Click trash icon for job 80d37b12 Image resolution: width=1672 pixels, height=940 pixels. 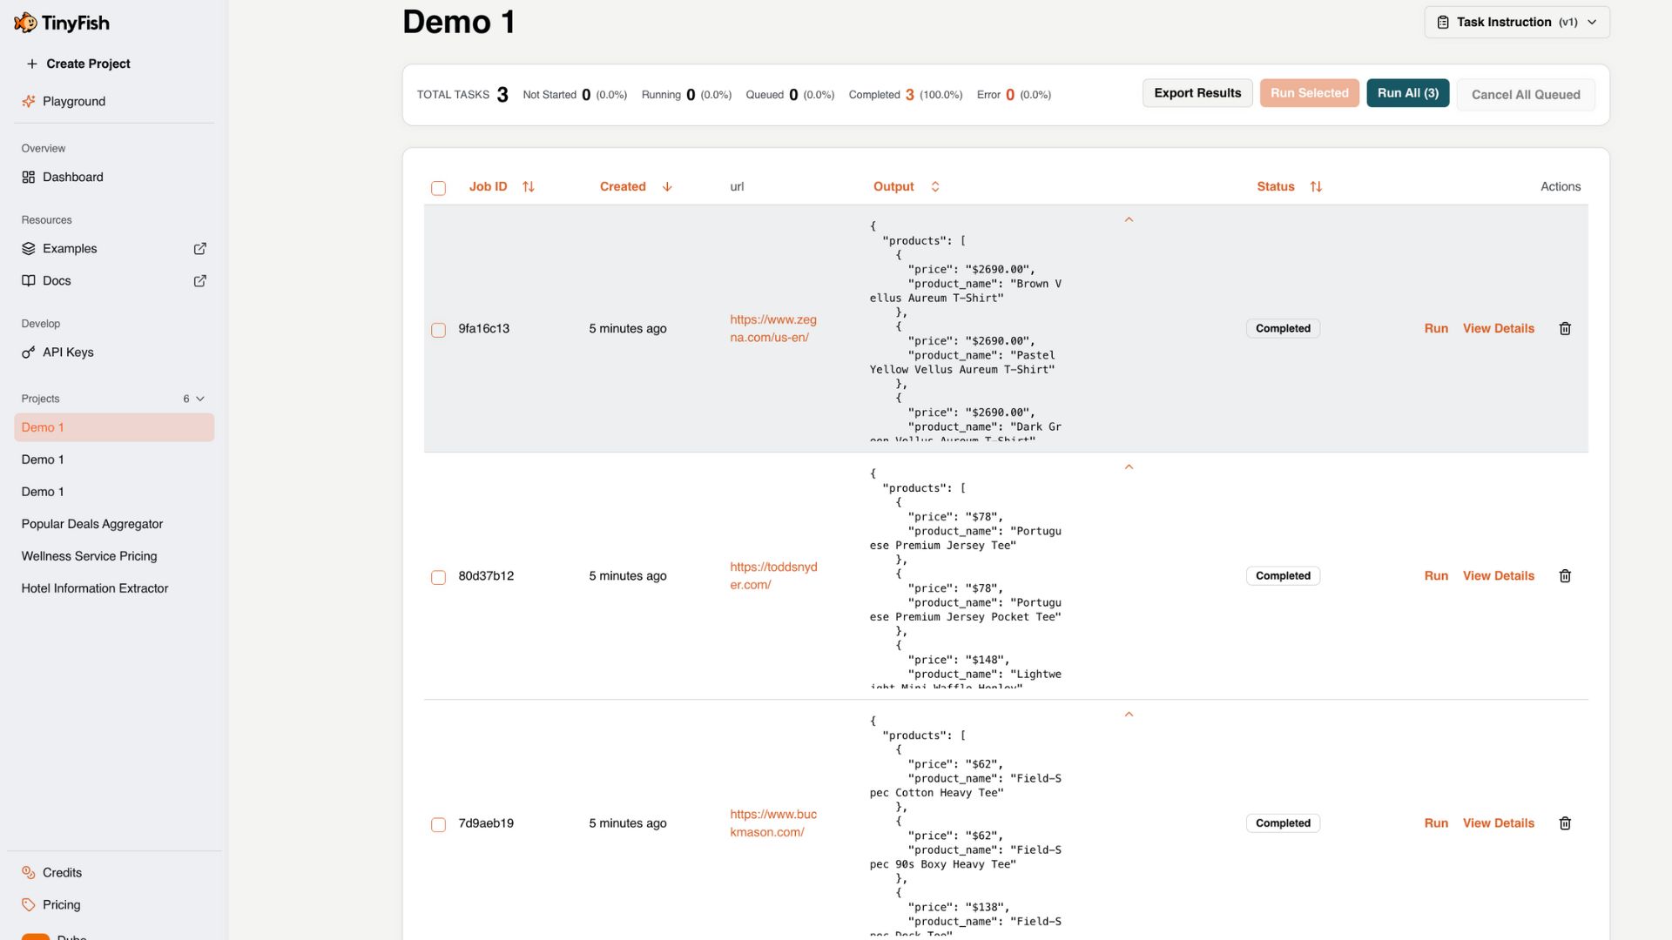pyautogui.click(x=1565, y=576)
